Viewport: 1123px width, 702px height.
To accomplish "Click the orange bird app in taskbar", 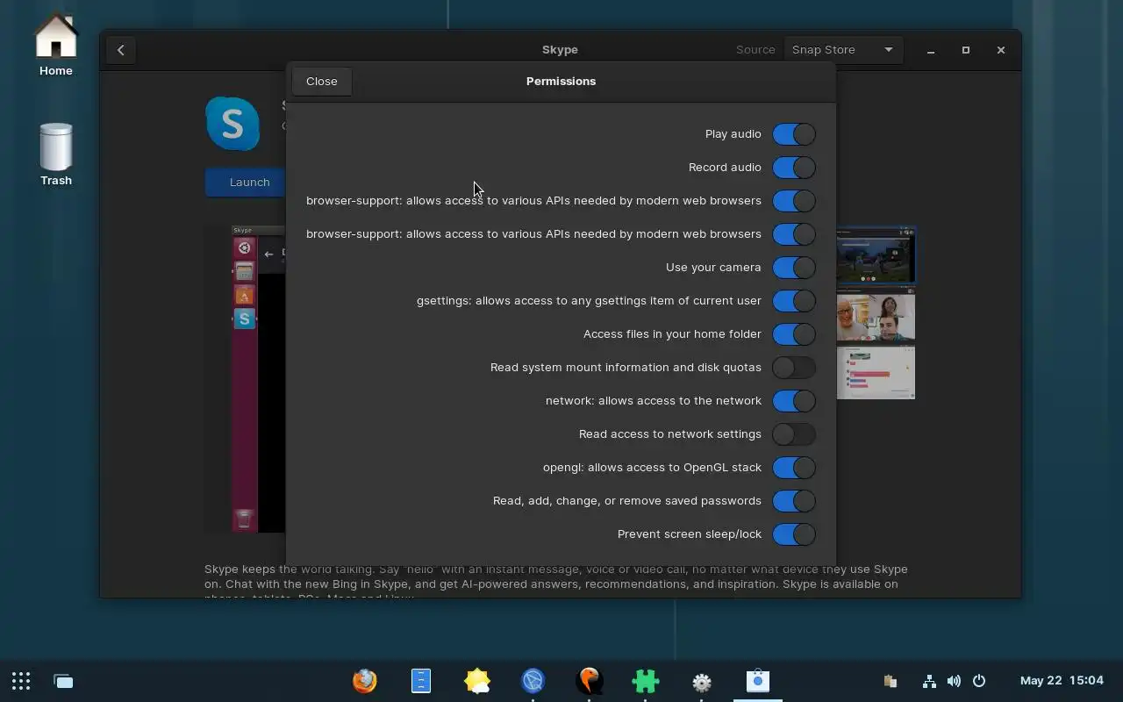I will 590,681.
